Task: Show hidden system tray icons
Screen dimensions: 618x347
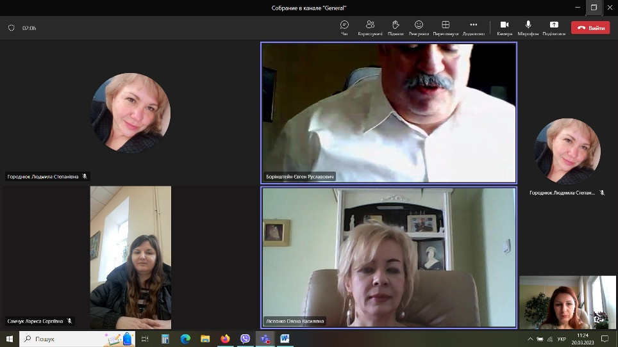Action: pos(530,339)
